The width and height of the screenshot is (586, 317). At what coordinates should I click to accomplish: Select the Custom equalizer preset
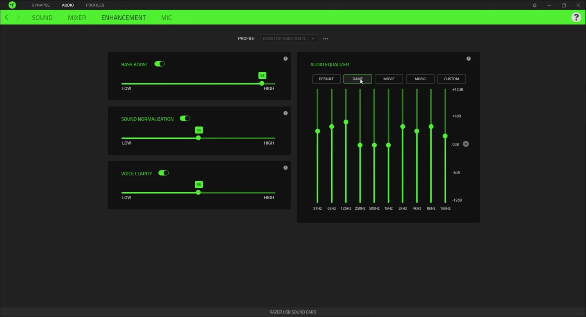[451, 79]
